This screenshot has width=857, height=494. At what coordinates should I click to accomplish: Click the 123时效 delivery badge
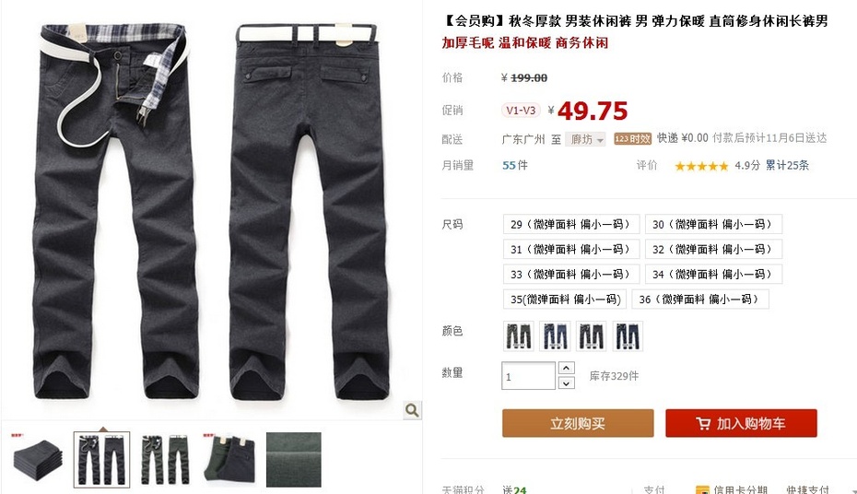click(x=632, y=139)
